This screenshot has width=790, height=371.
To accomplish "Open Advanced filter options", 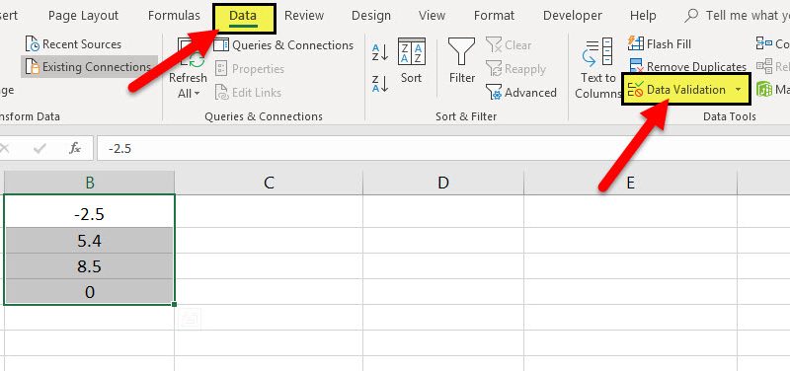I will pos(521,93).
